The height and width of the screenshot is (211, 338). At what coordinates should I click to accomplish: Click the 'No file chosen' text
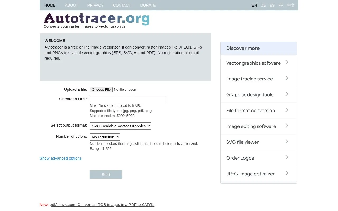tap(125, 90)
